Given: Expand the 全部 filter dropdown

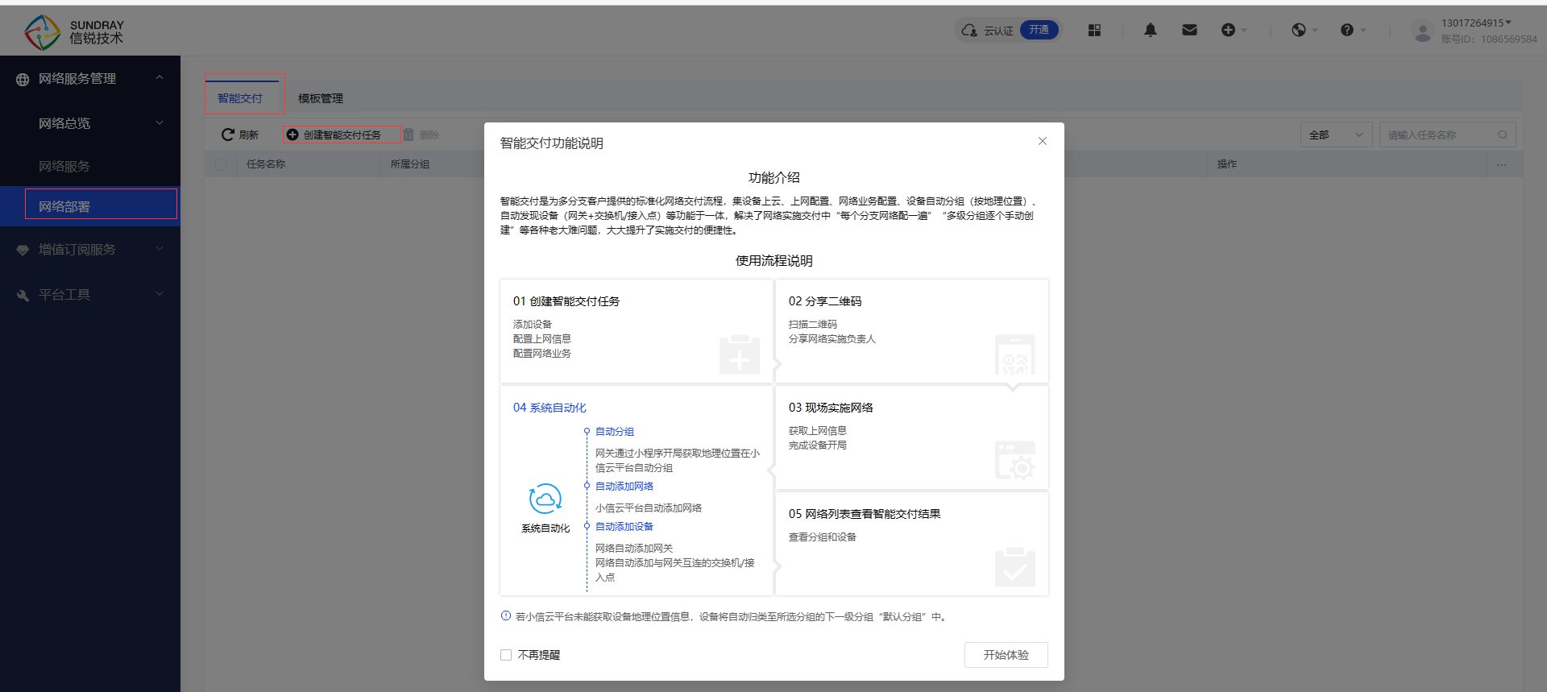Looking at the screenshot, I should click(x=1335, y=135).
